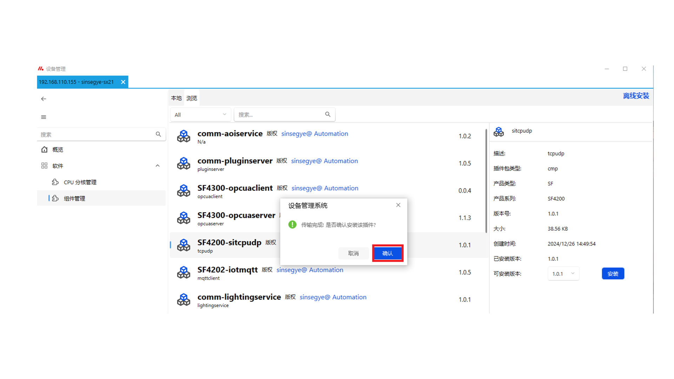This screenshot has width=674, height=379.
Task: Open the 离线安装 link
Action: click(x=636, y=96)
